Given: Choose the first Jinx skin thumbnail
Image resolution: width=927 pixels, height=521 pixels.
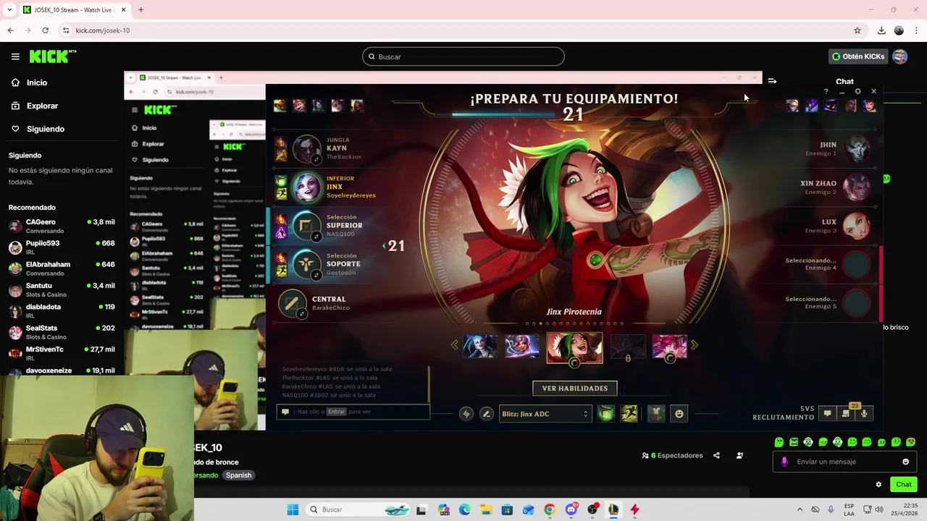Looking at the screenshot, I should (x=480, y=347).
